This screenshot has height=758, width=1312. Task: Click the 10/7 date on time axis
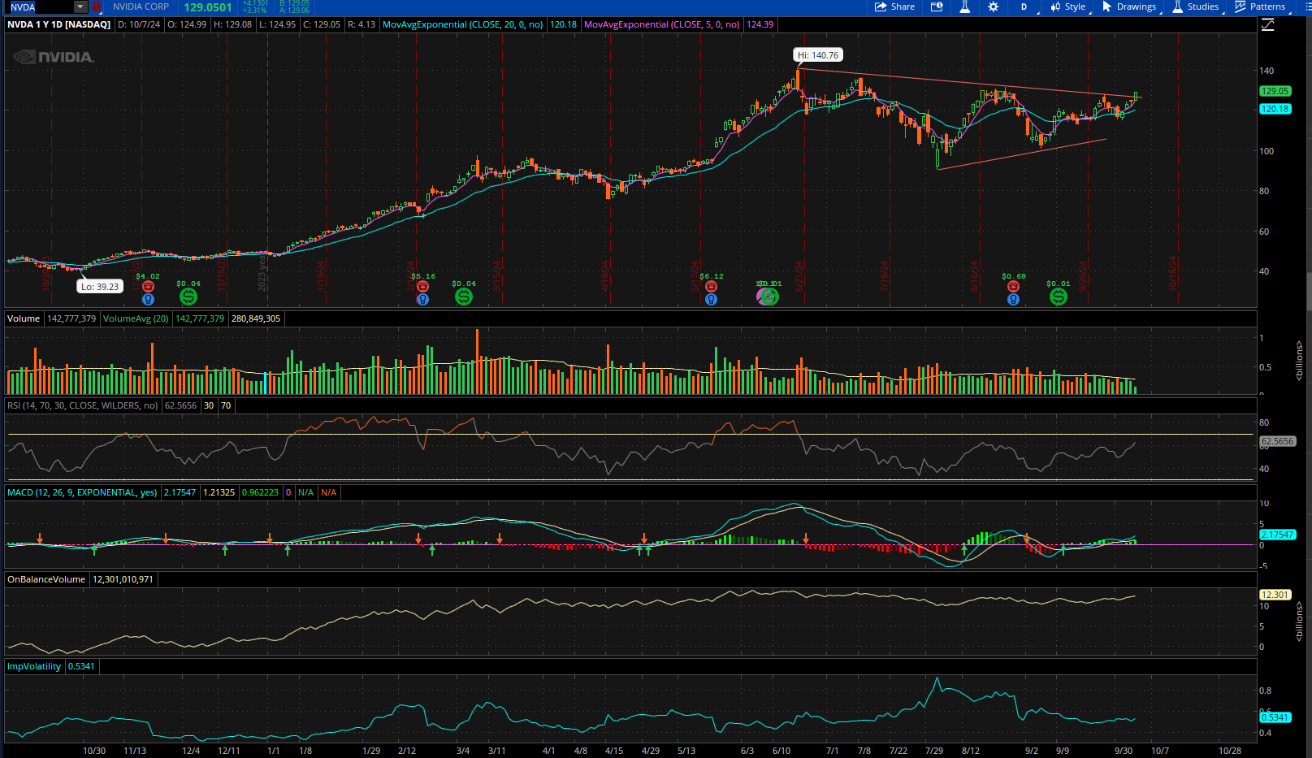[1159, 751]
